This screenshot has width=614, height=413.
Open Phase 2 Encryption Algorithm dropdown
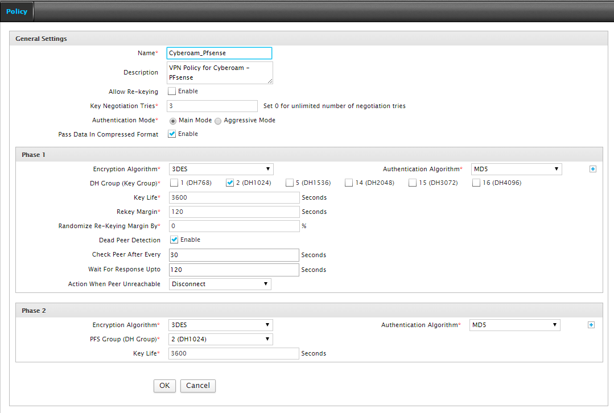221,325
